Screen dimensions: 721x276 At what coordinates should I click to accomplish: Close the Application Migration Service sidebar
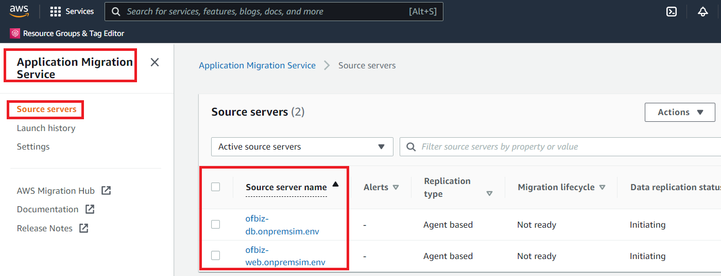[x=154, y=62]
